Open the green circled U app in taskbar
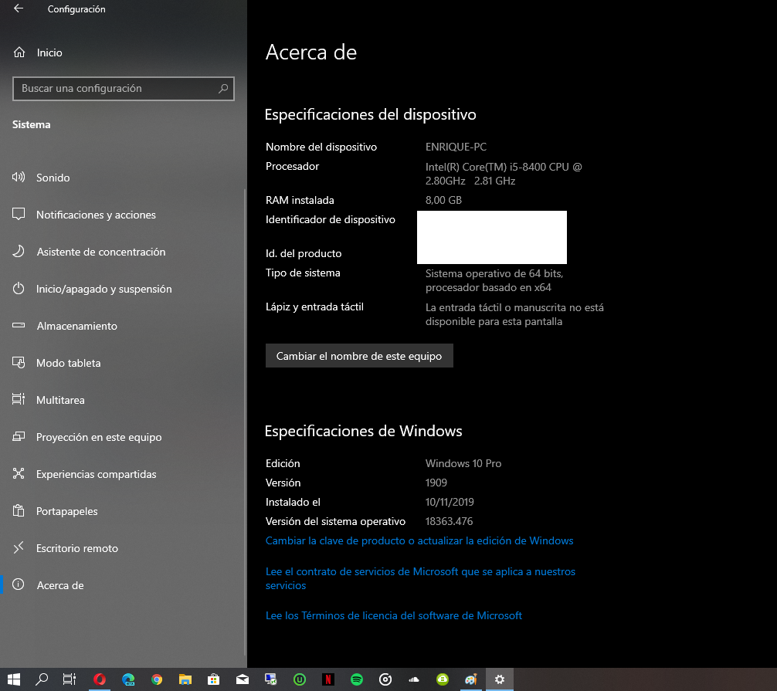 300,679
